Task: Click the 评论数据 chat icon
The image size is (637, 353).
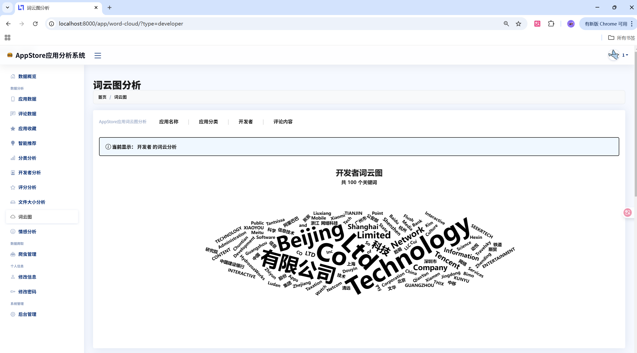Action: pos(13,114)
